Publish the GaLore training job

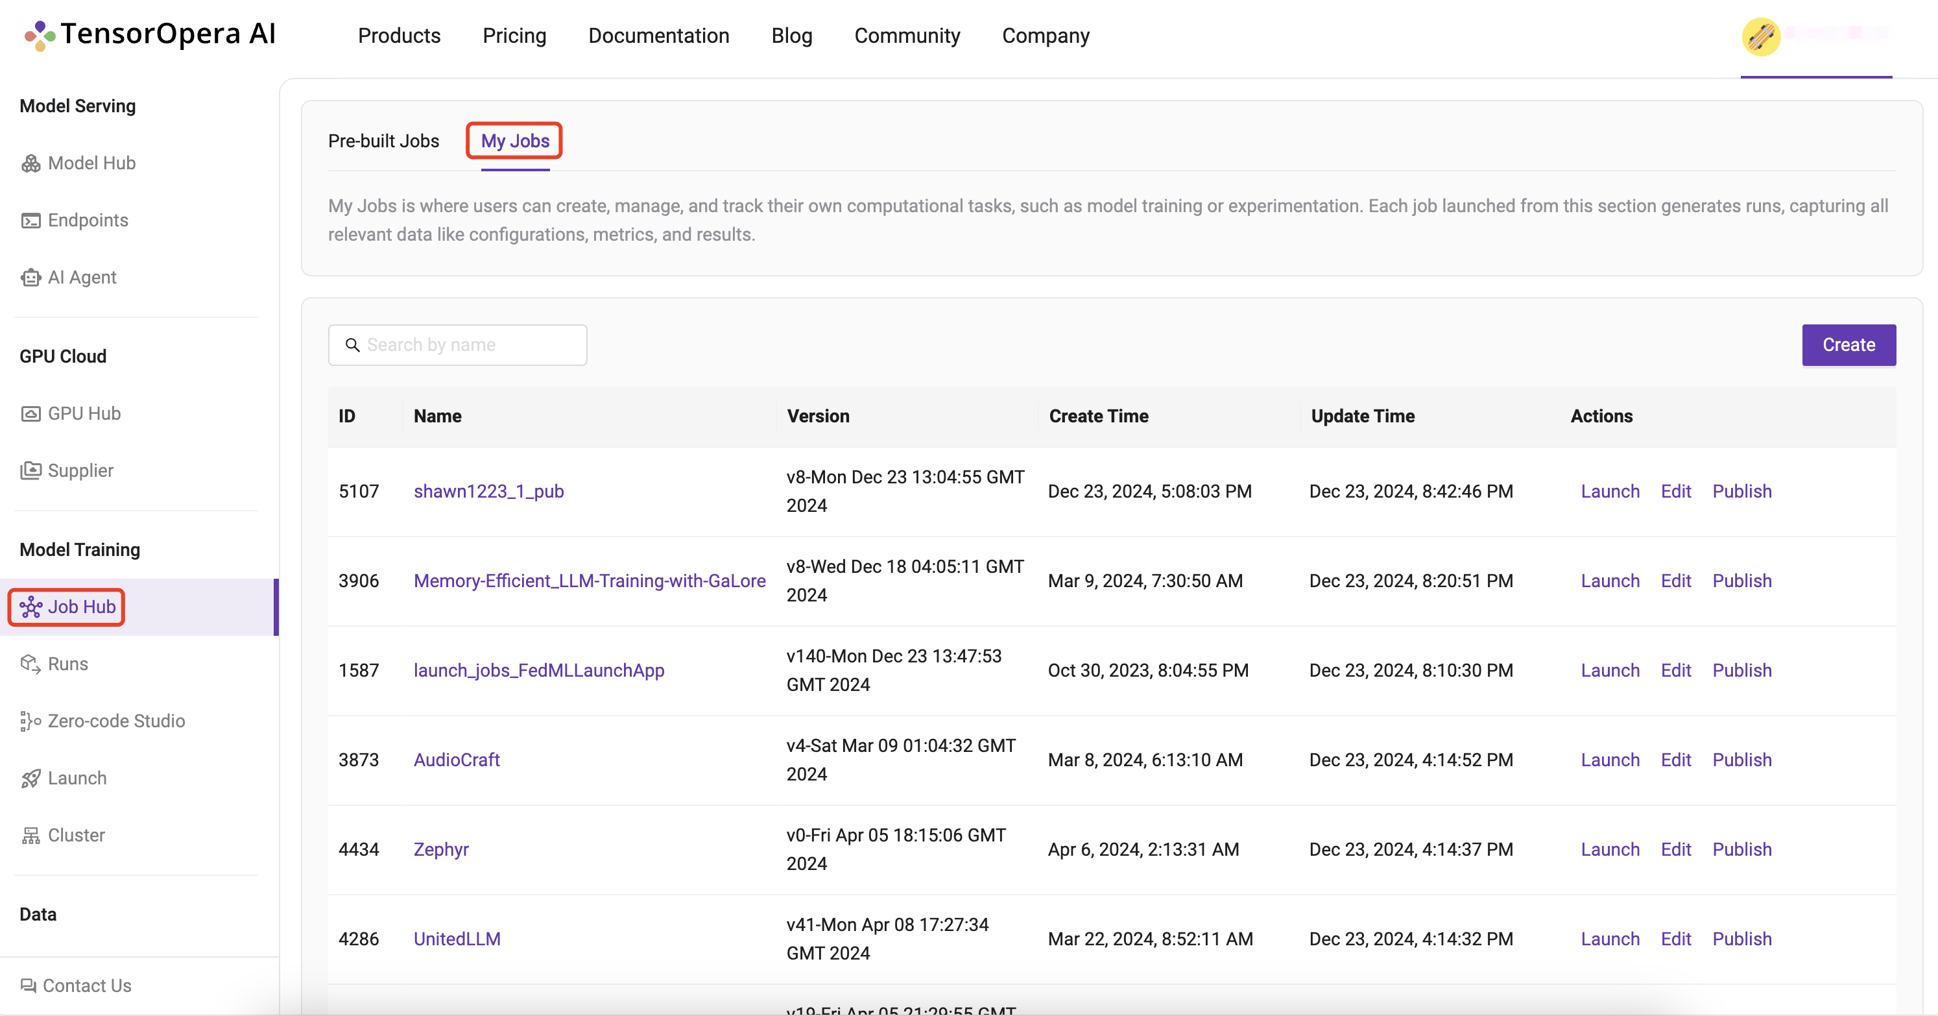point(1742,581)
